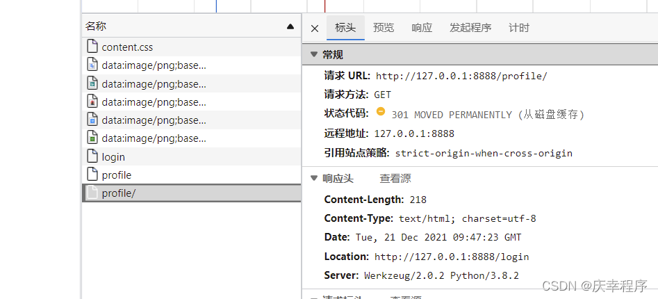The image size is (658, 299).
Task: Click the Location value http://127.0.0.1:8888/login
Action: 452,257
